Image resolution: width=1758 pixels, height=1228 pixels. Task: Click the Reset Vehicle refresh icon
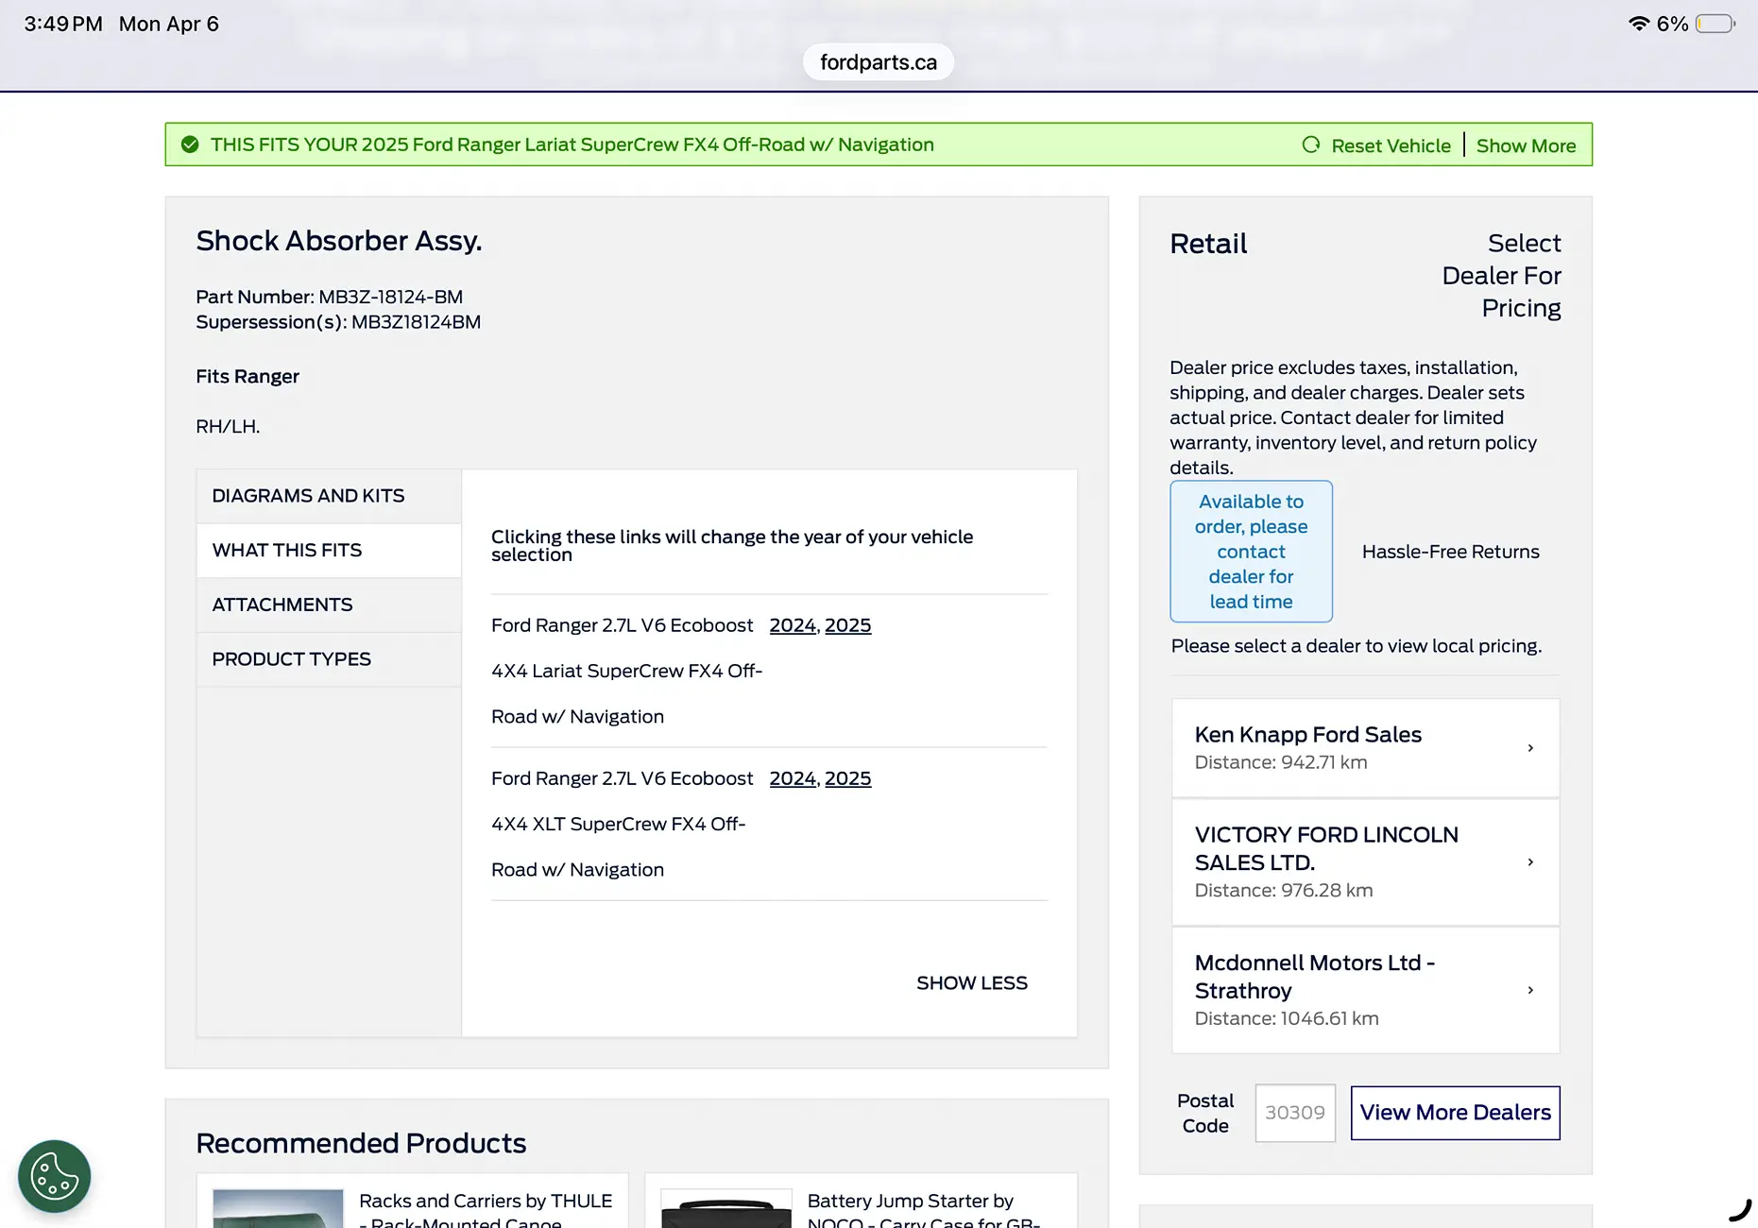click(1311, 145)
